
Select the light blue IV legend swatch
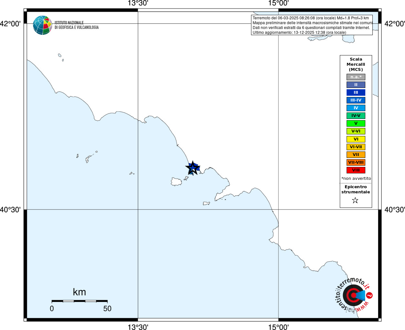(356, 108)
